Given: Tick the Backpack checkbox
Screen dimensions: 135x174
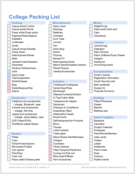Looking at the screenshot, I should click(x=91, y=121).
